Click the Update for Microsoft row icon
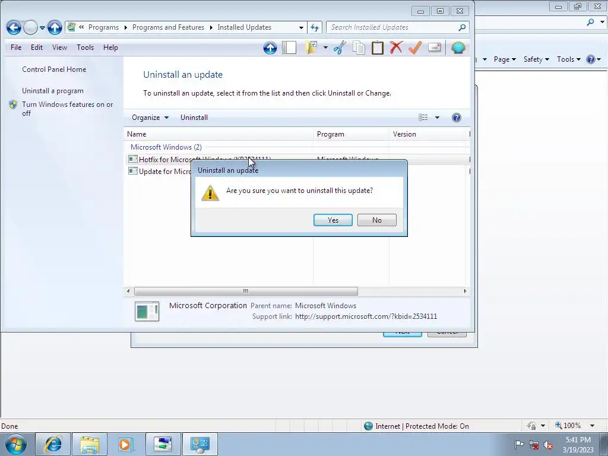608x456 pixels. [132, 171]
